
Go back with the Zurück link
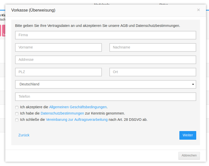click(x=24, y=135)
